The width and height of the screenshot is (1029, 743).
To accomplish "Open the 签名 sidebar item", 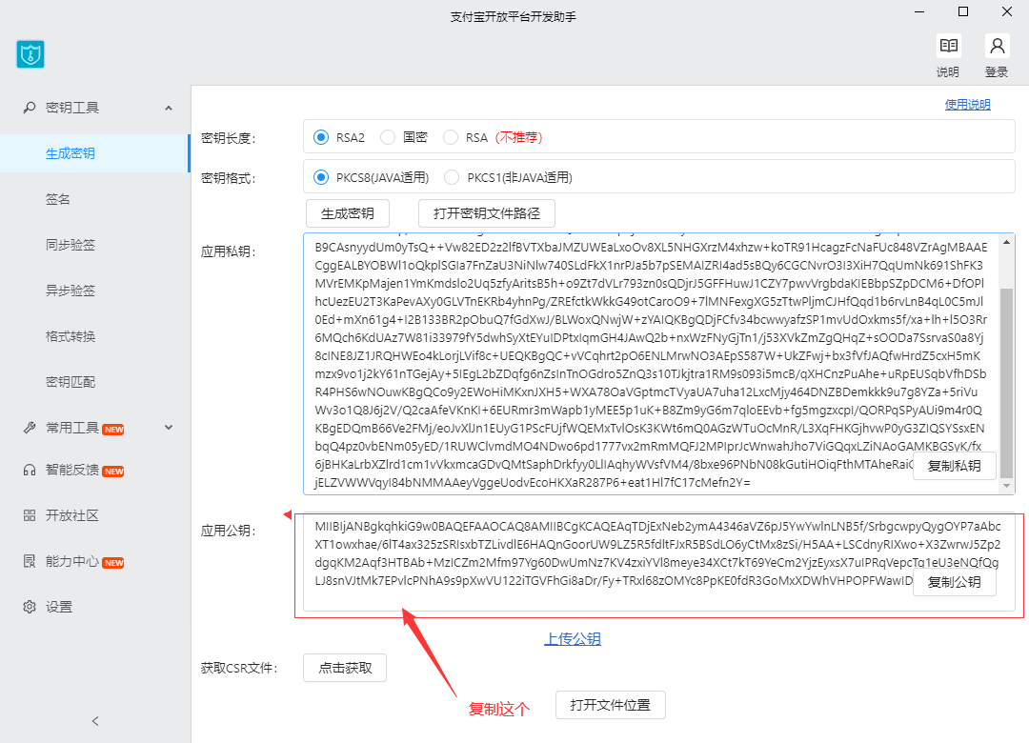I will (x=58, y=199).
